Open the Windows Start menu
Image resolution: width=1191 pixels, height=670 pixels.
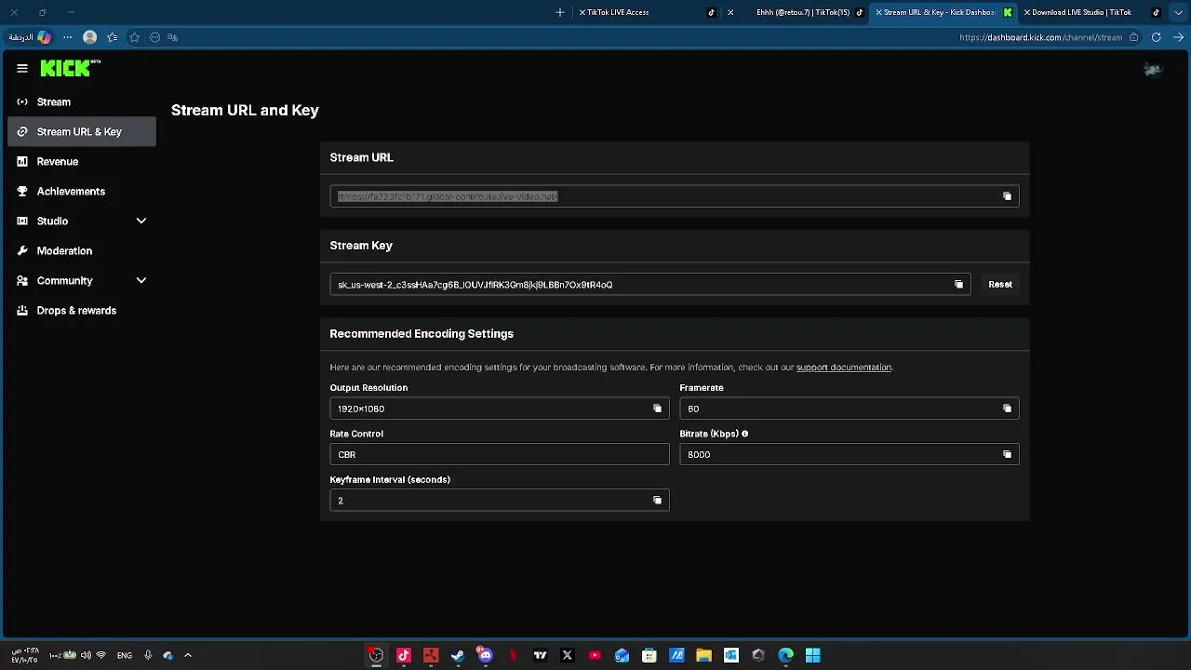(813, 655)
